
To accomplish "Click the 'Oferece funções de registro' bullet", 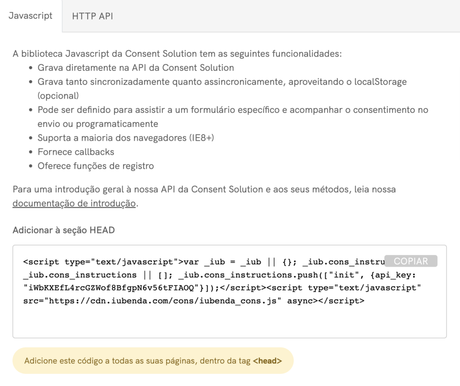I will pyautogui.click(x=96, y=166).
